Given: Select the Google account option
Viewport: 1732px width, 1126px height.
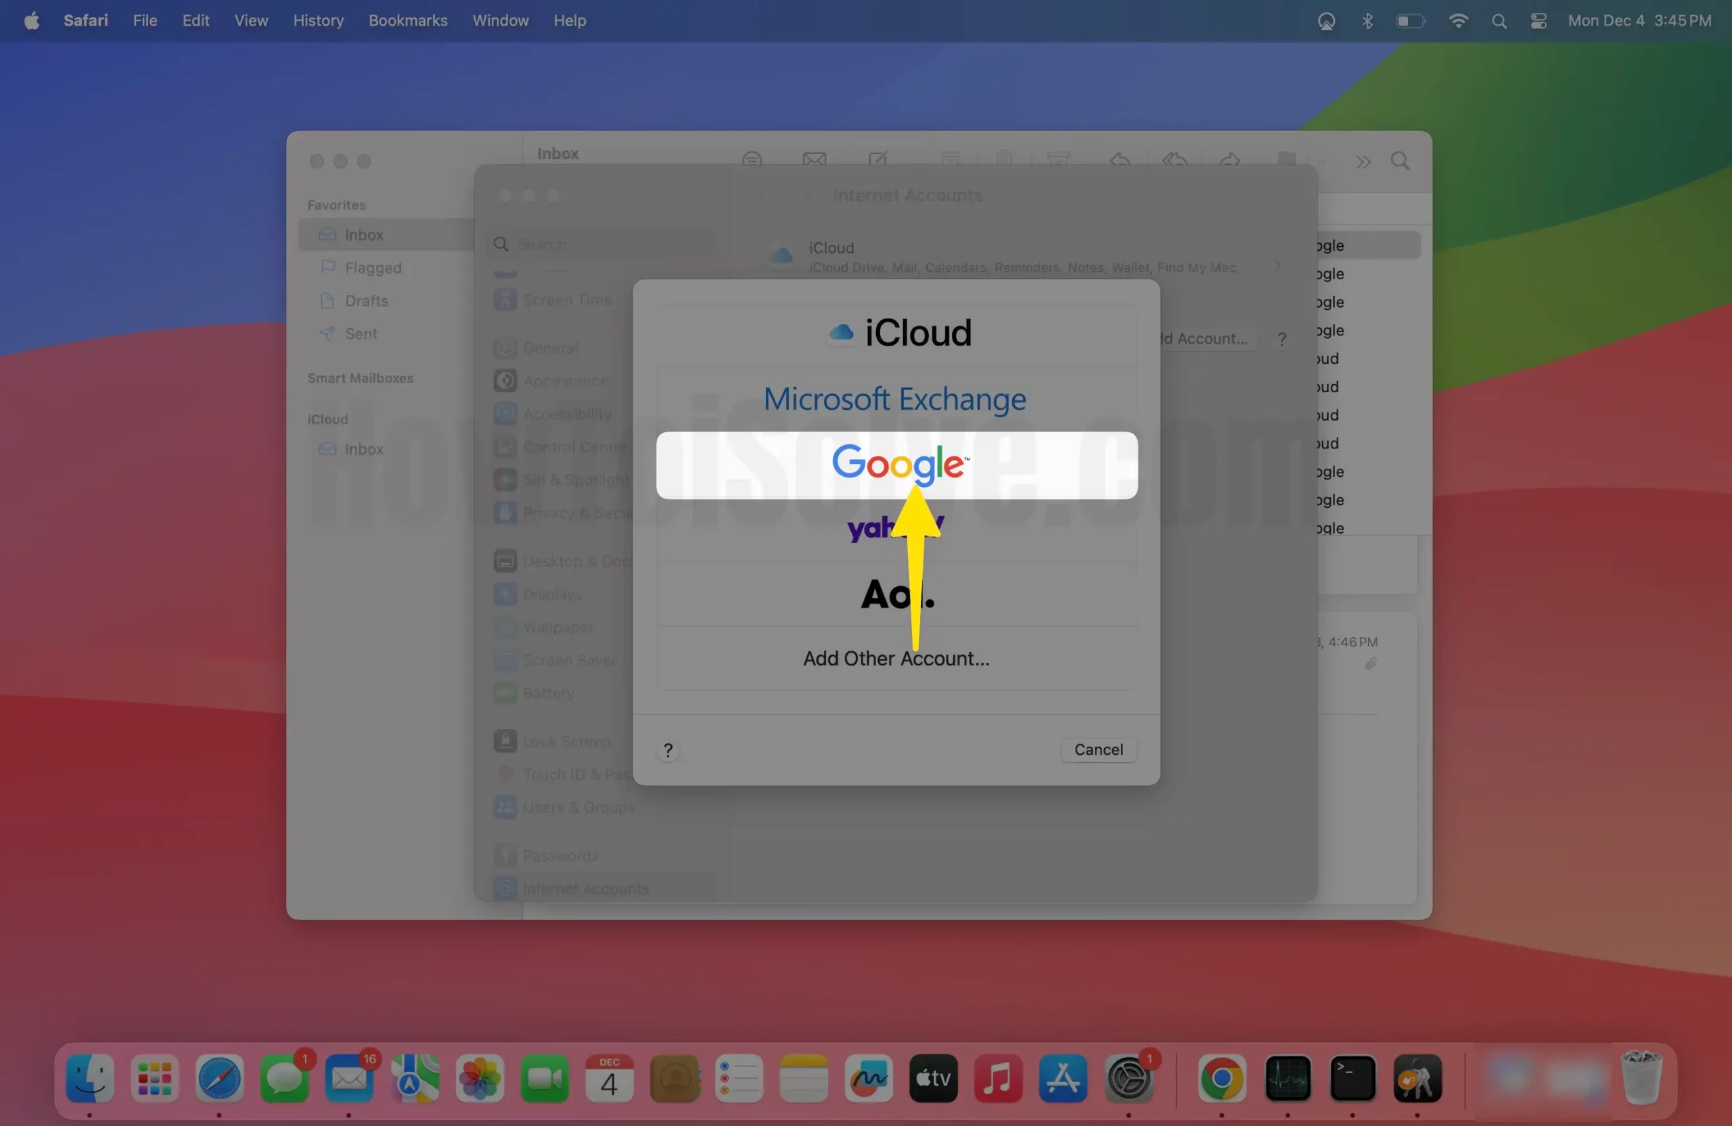Looking at the screenshot, I should coord(896,465).
